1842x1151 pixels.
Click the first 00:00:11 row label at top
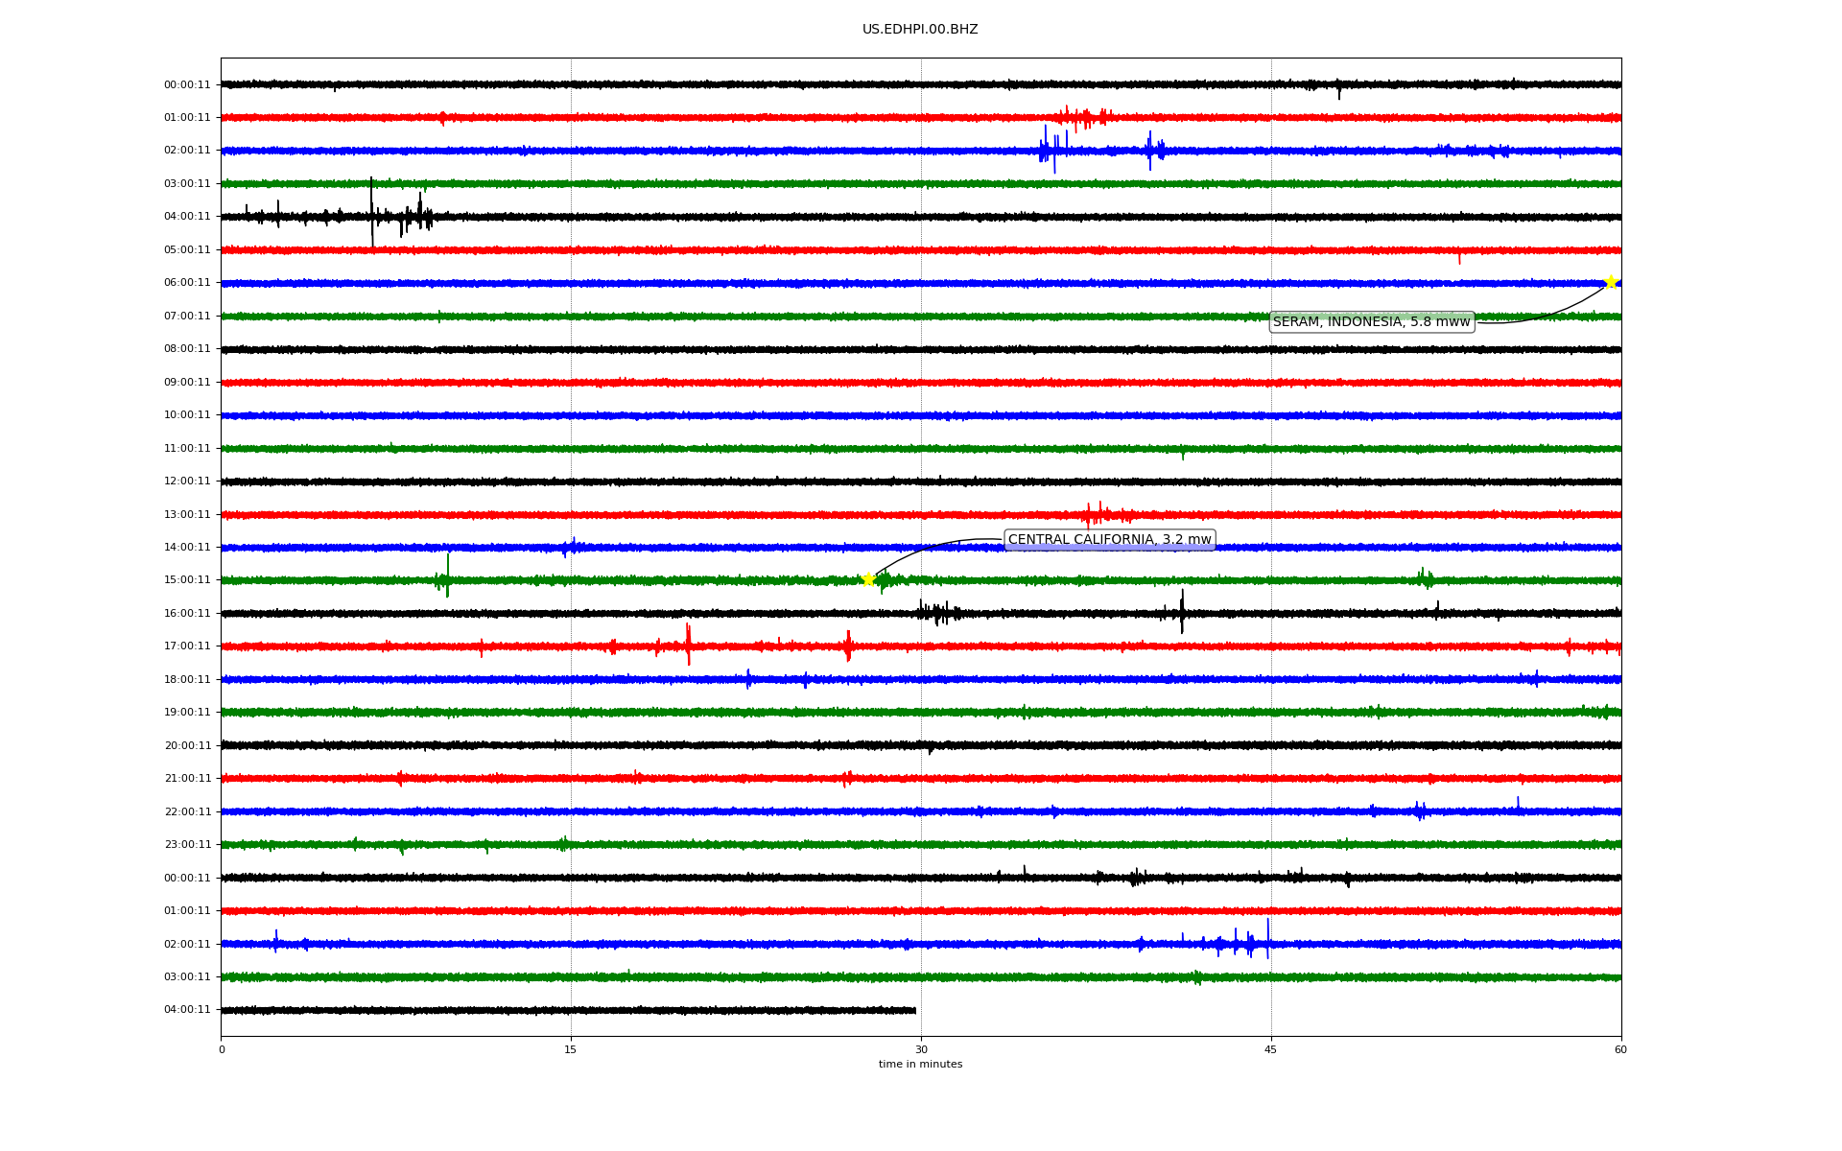[187, 84]
